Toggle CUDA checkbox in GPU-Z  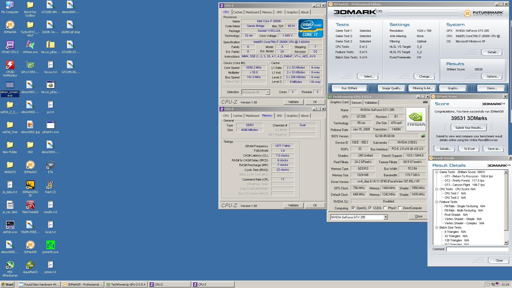click(x=370, y=208)
